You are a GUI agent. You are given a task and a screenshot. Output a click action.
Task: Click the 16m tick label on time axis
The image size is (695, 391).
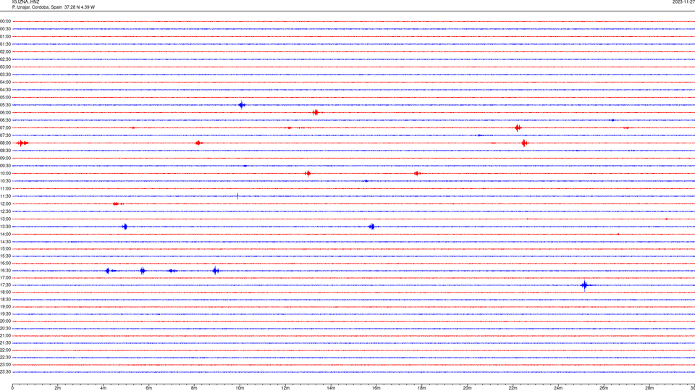coord(376,388)
